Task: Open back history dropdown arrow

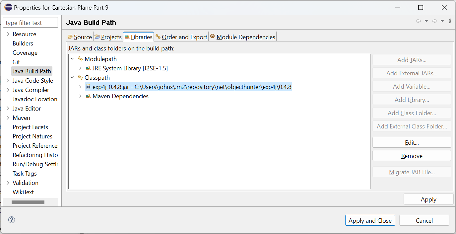Action: click(x=426, y=21)
